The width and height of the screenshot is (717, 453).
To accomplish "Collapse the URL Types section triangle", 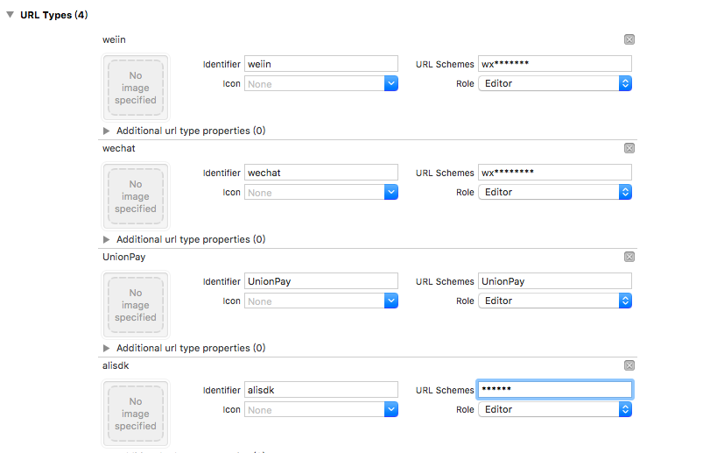I will point(11,16).
